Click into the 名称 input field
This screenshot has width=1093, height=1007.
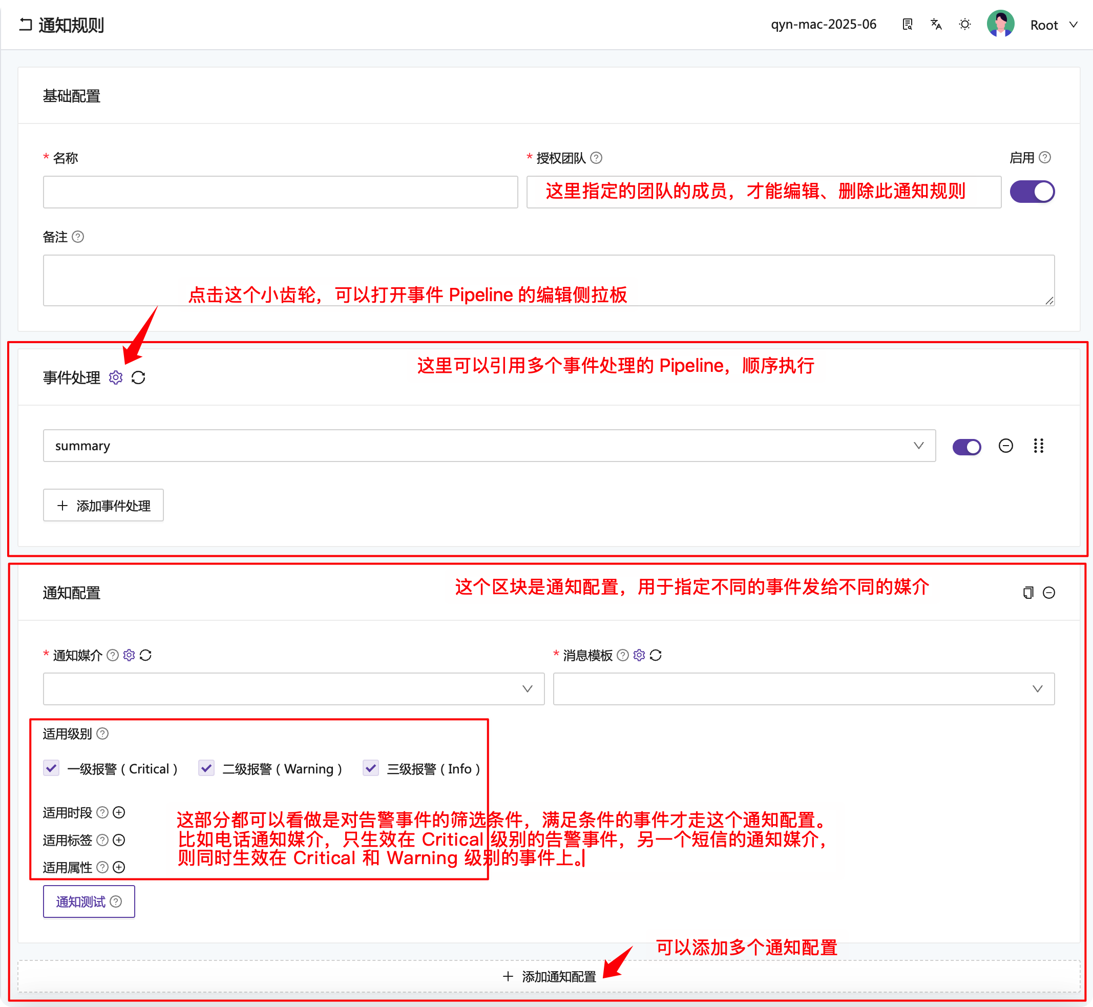280,192
